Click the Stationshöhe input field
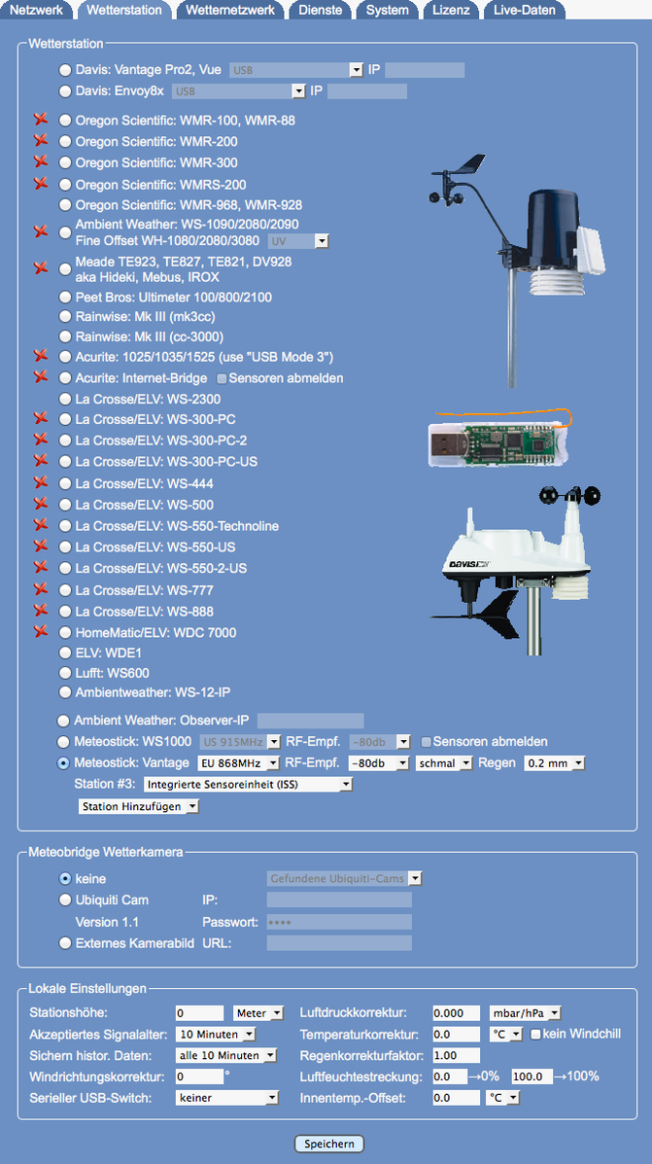This screenshot has width=652, height=1164. [x=199, y=1012]
